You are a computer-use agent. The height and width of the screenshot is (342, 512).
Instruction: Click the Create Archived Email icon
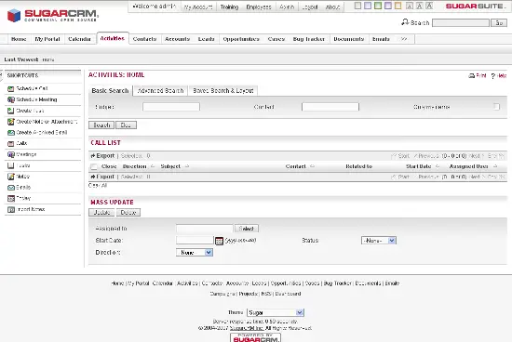pos(11,133)
